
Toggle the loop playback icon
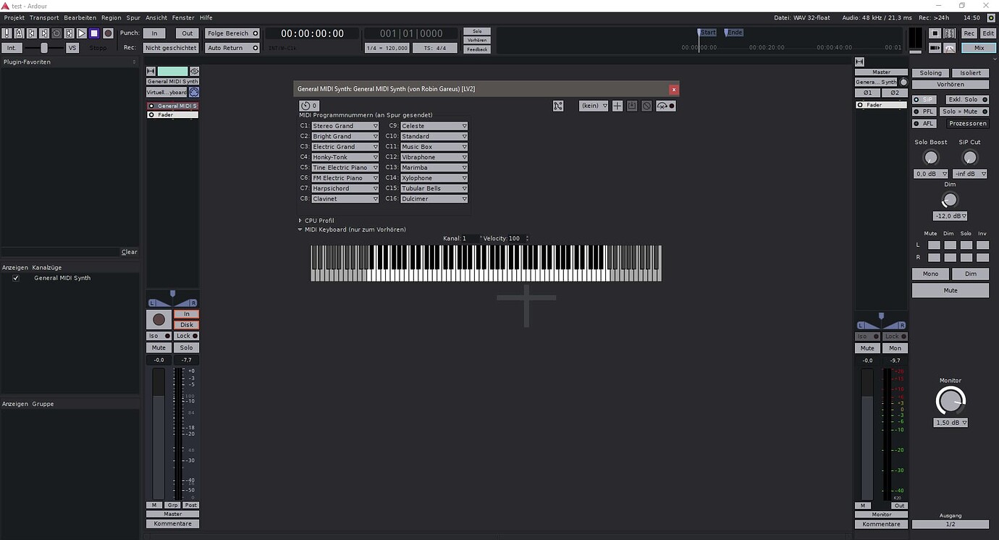coord(56,33)
